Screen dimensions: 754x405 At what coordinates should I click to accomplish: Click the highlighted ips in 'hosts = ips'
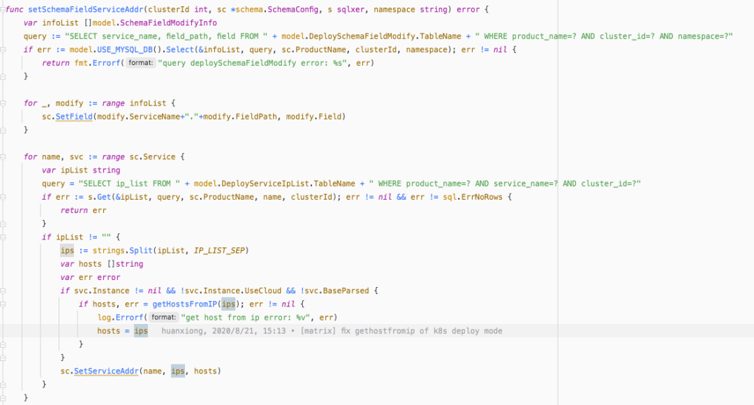[141, 331]
